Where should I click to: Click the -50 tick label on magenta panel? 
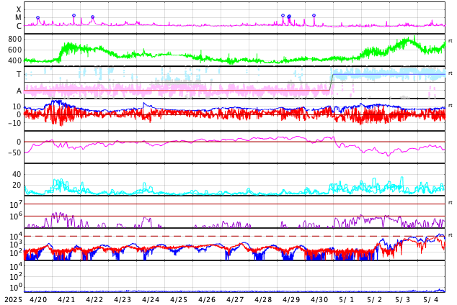13,152
